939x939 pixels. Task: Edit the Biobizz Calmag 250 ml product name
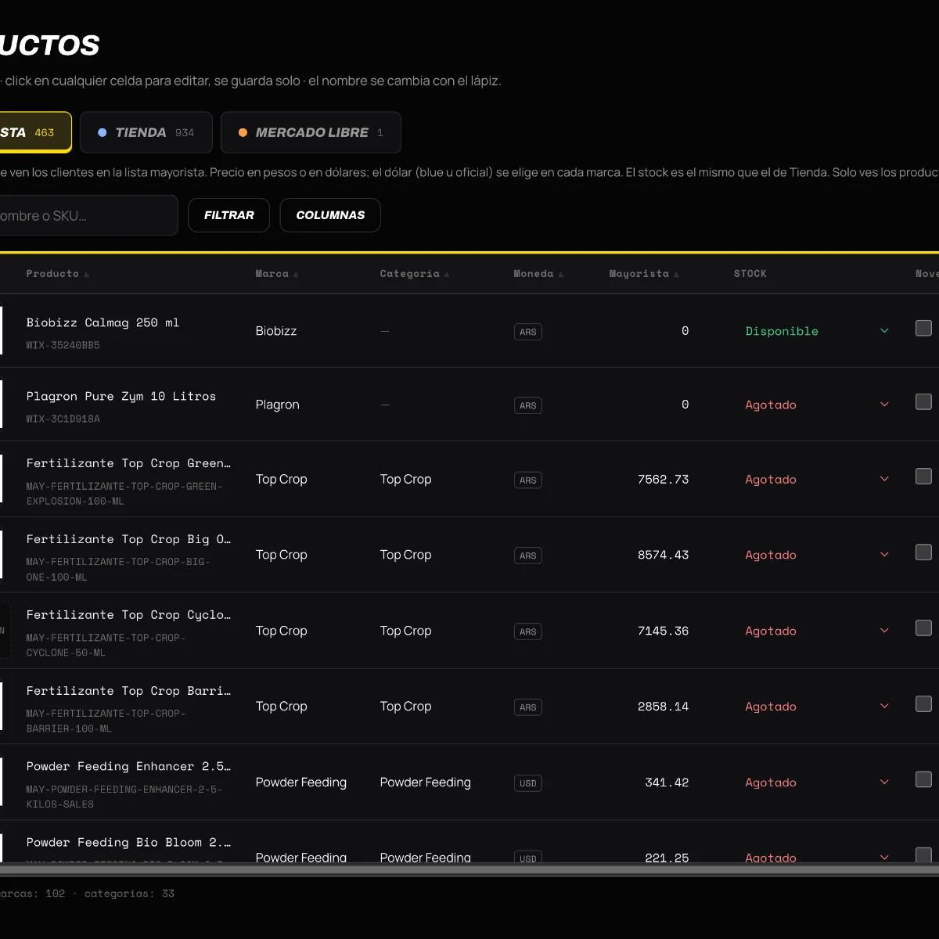point(103,322)
